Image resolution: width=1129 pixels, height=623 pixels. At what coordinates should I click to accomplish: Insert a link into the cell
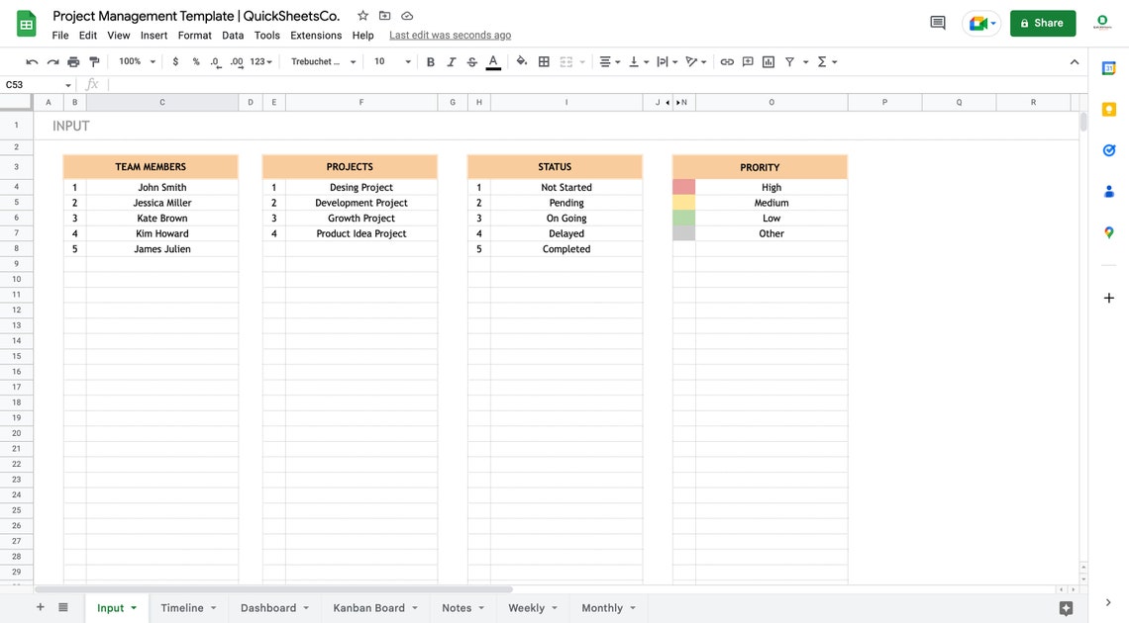pyautogui.click(x=726, y=60)
